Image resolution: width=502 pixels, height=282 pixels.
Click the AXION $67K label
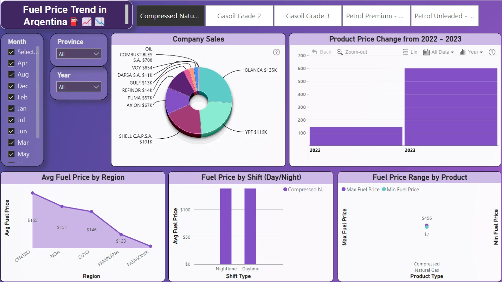pyautogui.click(x=139, y=105)
